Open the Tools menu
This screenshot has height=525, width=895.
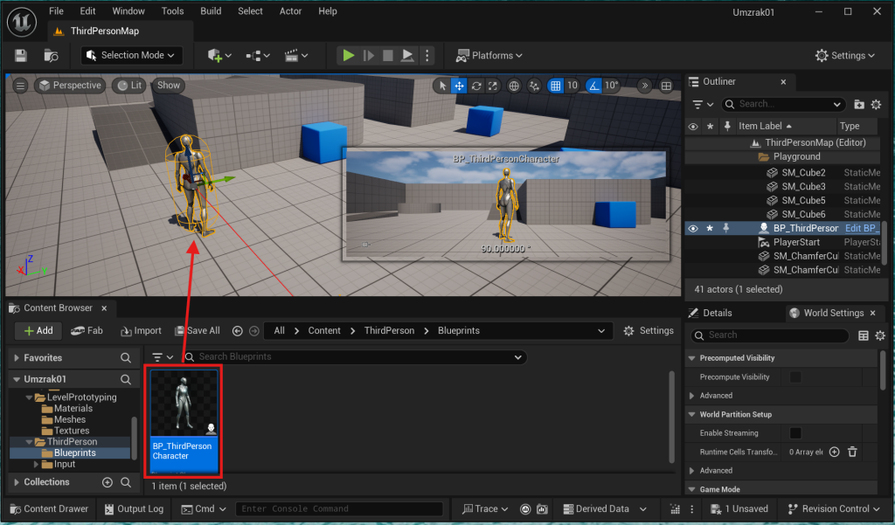pyautogui.click(x=172, y=10)
